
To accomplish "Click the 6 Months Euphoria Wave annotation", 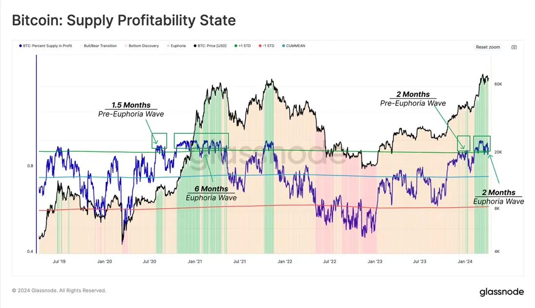I will point(211,193).
